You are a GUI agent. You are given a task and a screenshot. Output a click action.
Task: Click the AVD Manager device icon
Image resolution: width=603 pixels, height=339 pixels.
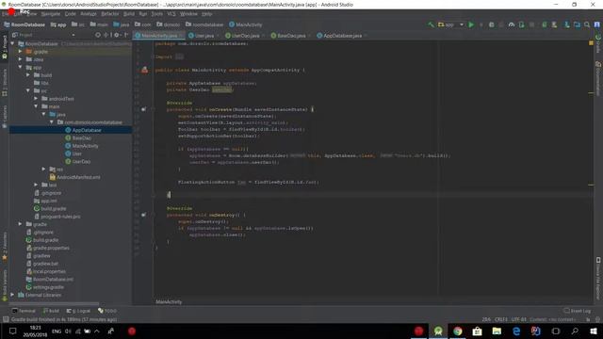[x=554, y=24]
